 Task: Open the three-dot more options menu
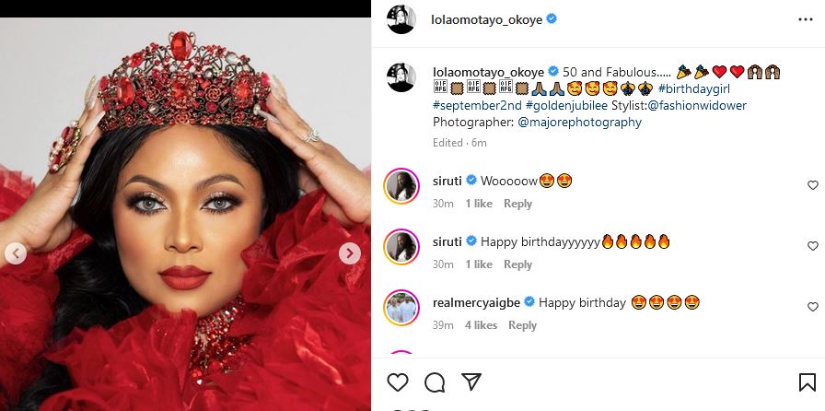tap(806, 19)
